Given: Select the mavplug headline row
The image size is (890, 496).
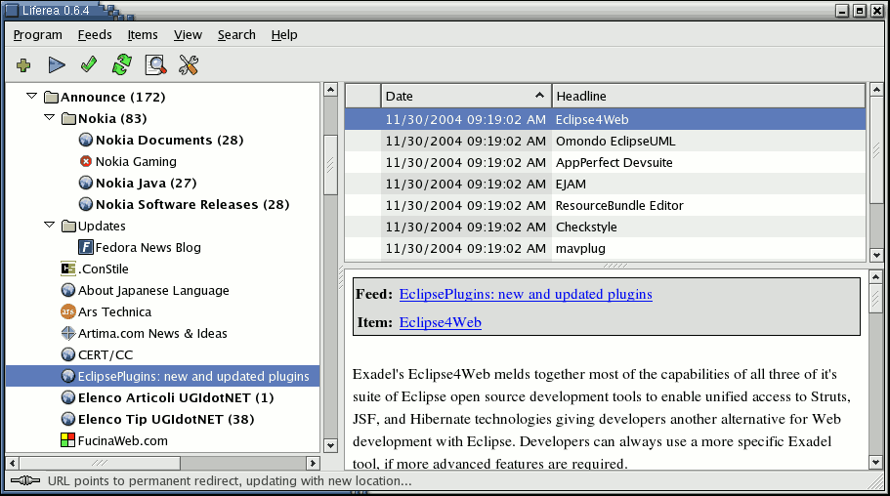Looking at the screenshot, I should (606, 249).
